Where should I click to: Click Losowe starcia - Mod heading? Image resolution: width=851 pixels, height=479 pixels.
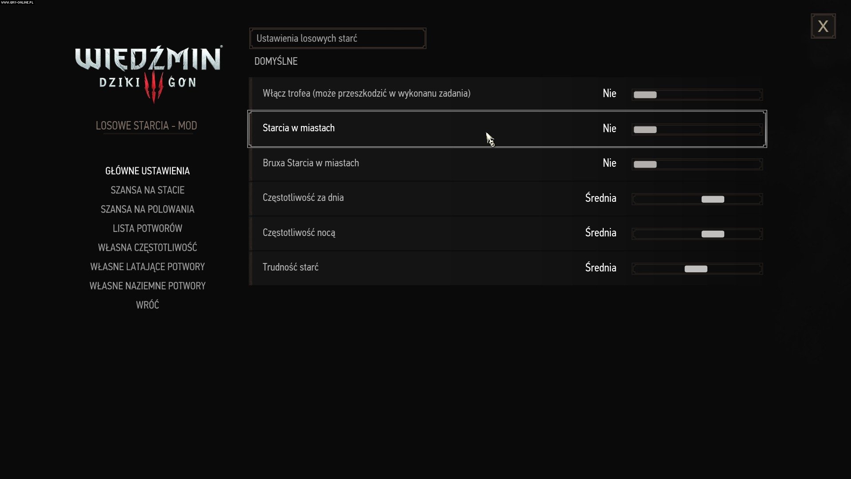146,126
